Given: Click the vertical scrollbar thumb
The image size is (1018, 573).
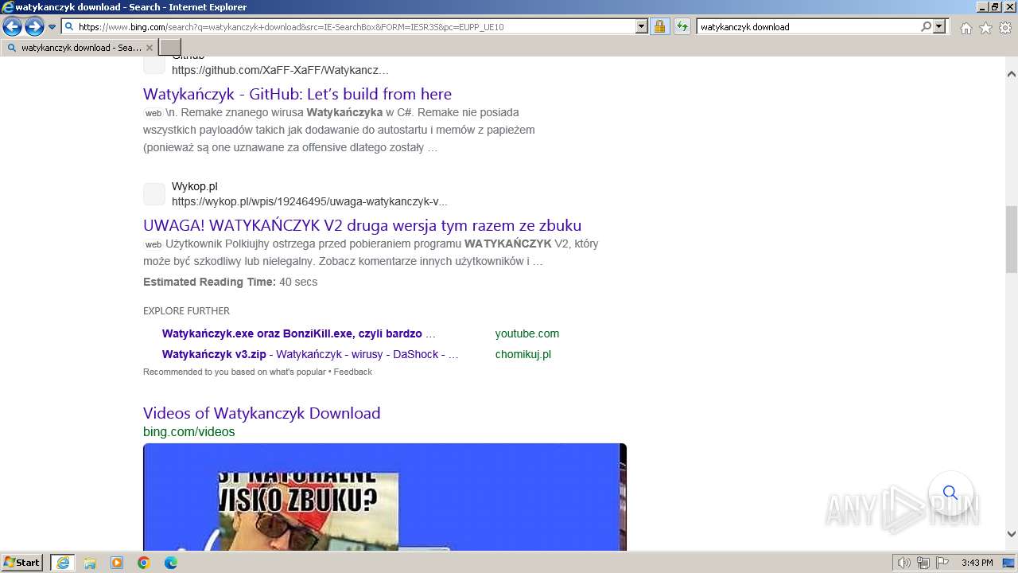Looking at the screenshot, I should [1012, 239].
